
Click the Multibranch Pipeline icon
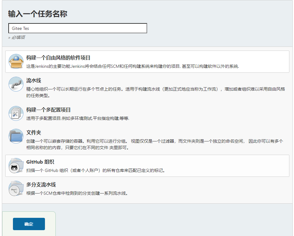[16, 189]
